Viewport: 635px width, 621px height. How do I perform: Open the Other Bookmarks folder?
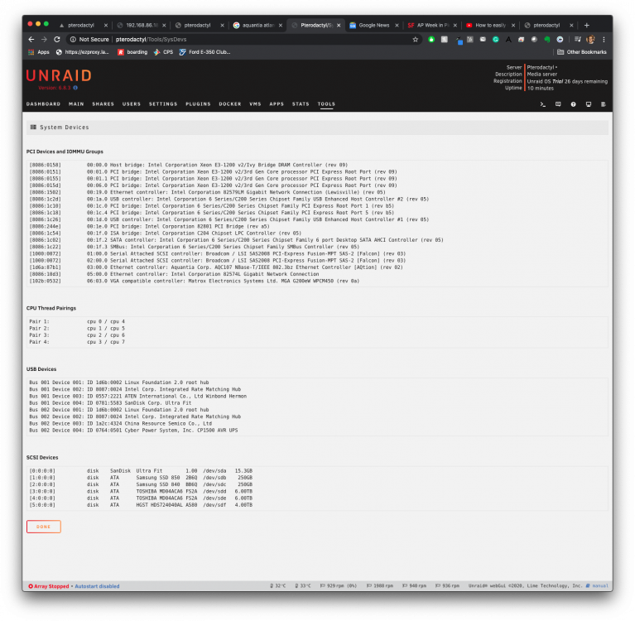[x=581, y=52]
